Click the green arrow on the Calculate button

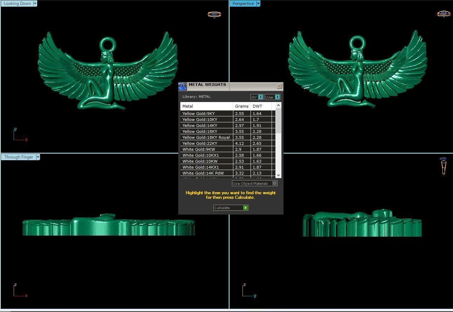tap(246, 208)
